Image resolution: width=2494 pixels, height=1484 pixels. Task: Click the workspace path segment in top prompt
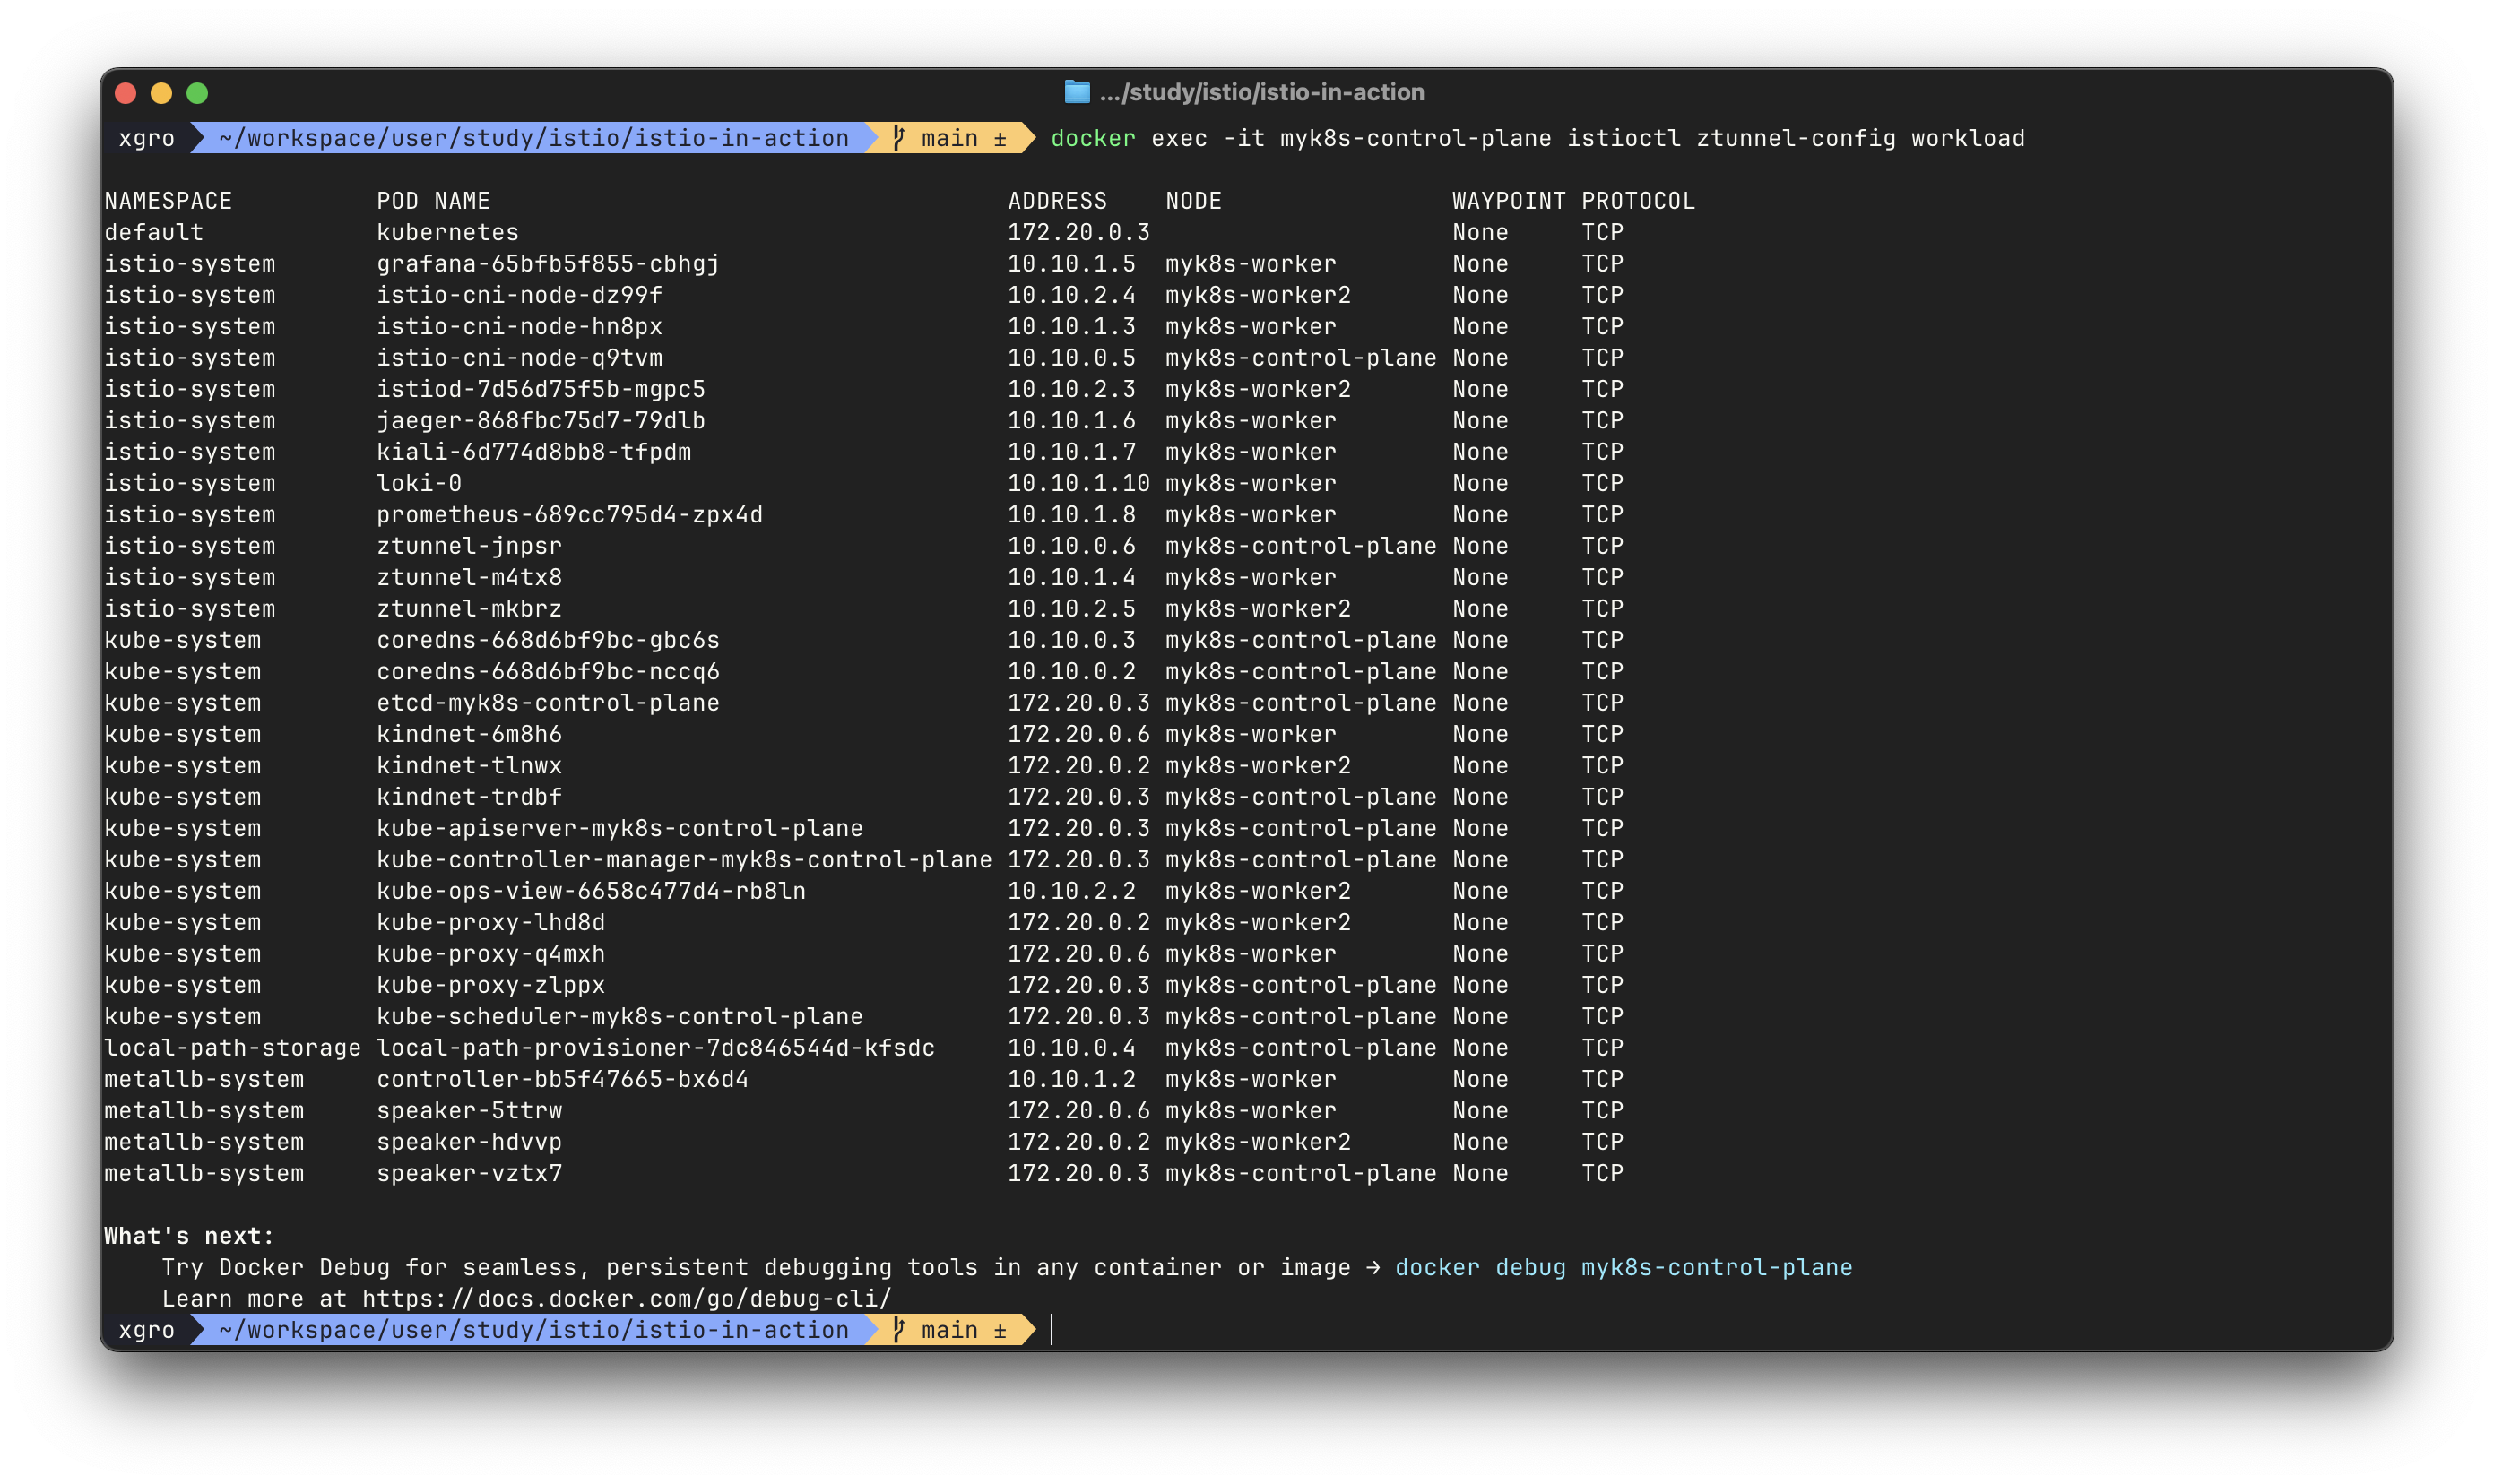[x=533, y=138]
